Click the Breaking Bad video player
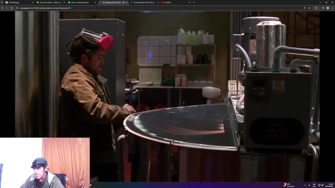Image resolution: width=335 pixels, height=188 pixels. coord(167,96)
